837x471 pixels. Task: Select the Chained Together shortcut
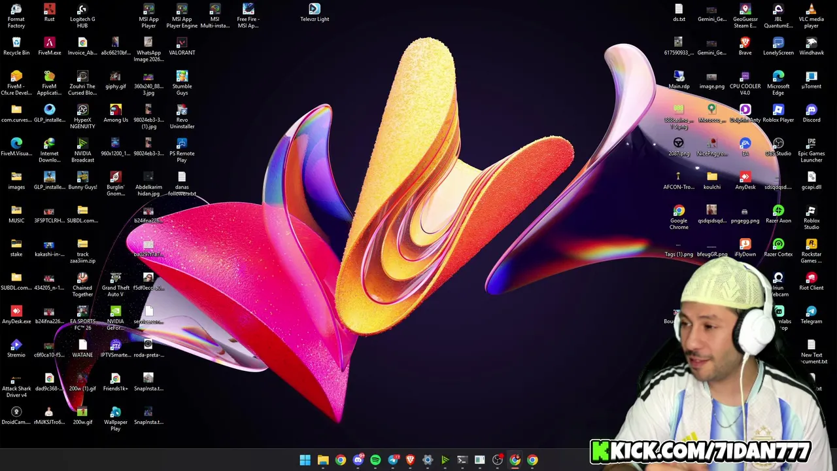(x=82, y=285)
